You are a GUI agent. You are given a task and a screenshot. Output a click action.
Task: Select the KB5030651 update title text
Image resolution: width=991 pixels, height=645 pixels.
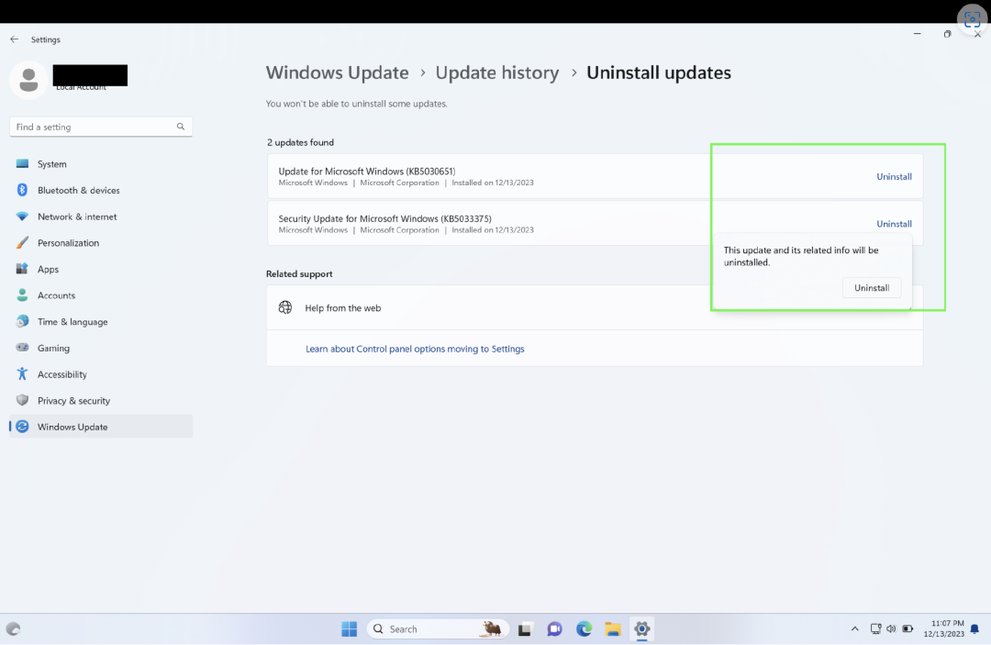pos(366,172)
